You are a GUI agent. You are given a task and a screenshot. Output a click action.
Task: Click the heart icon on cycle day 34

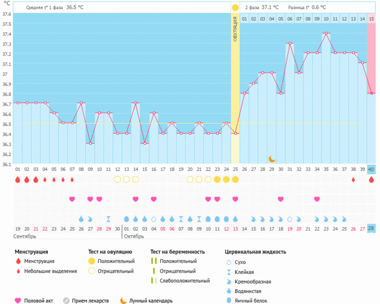317,199
